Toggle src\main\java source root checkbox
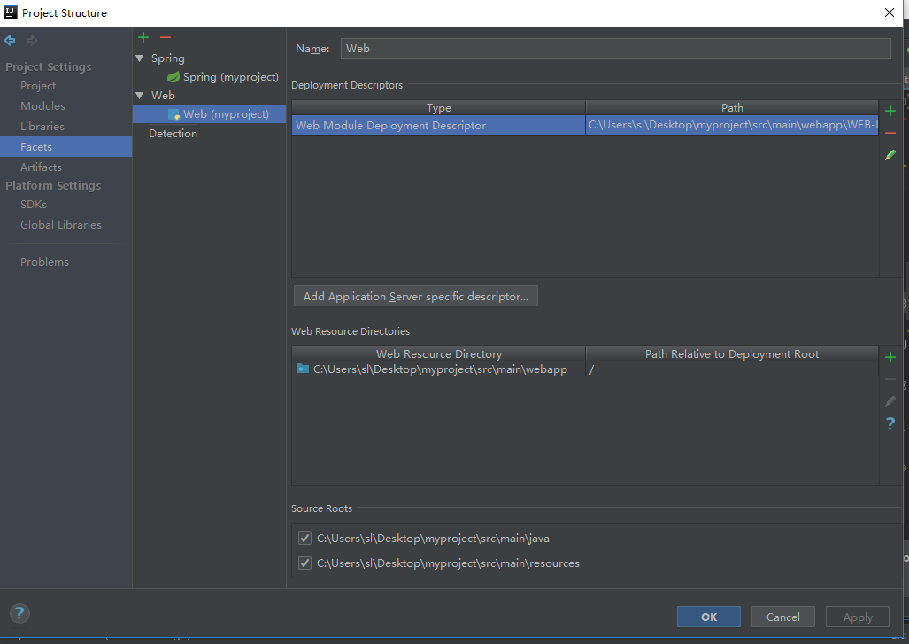 click(305, 539)
